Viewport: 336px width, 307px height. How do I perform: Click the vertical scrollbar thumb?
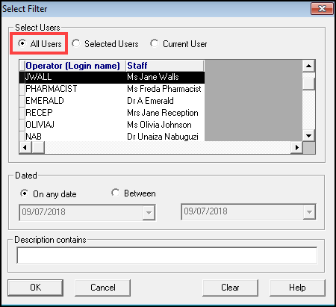[x=308, y=84]
